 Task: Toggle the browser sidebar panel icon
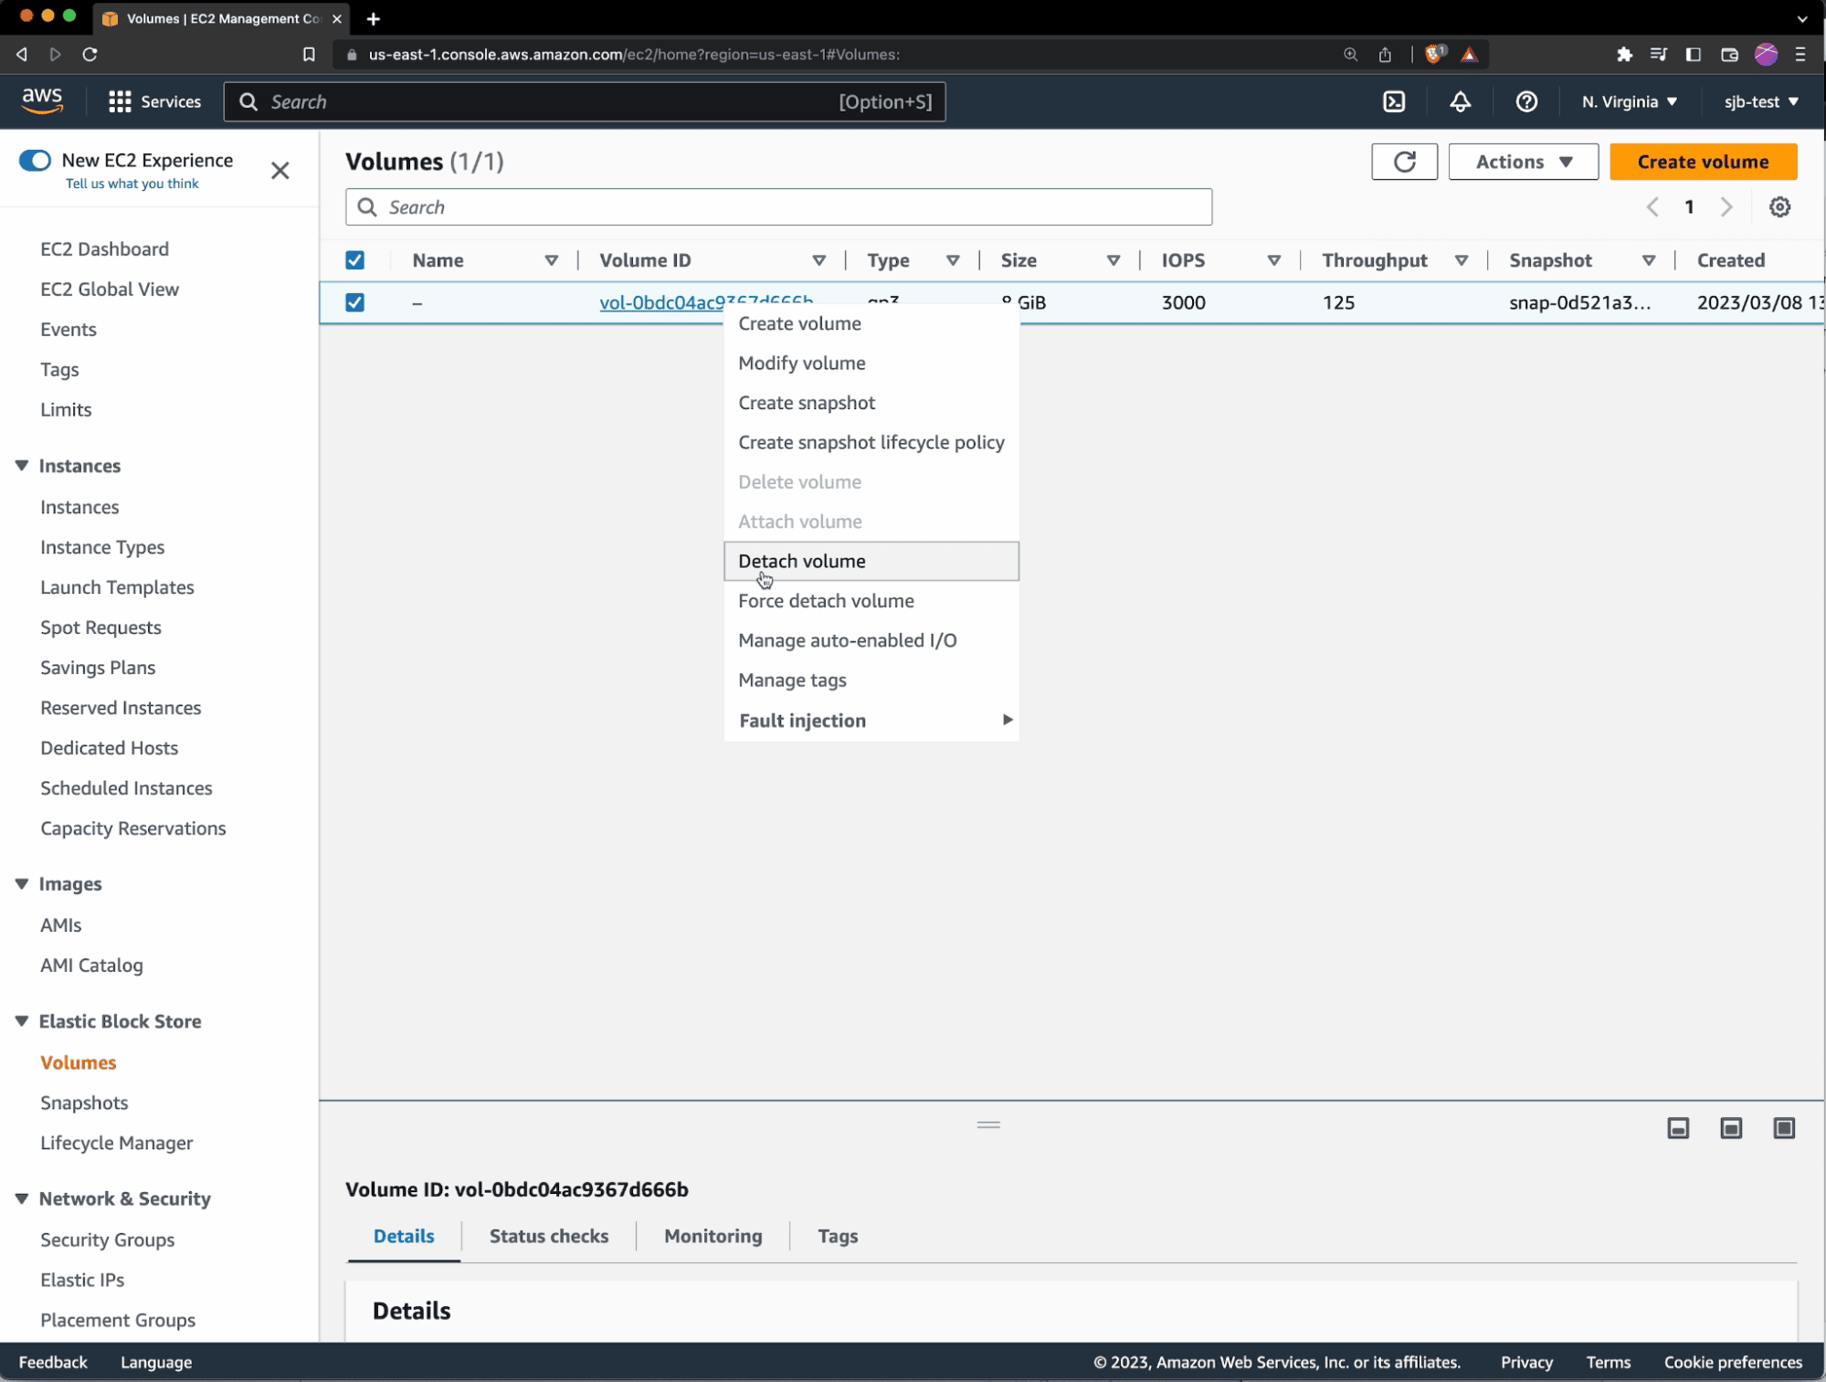coord(1693,54)
